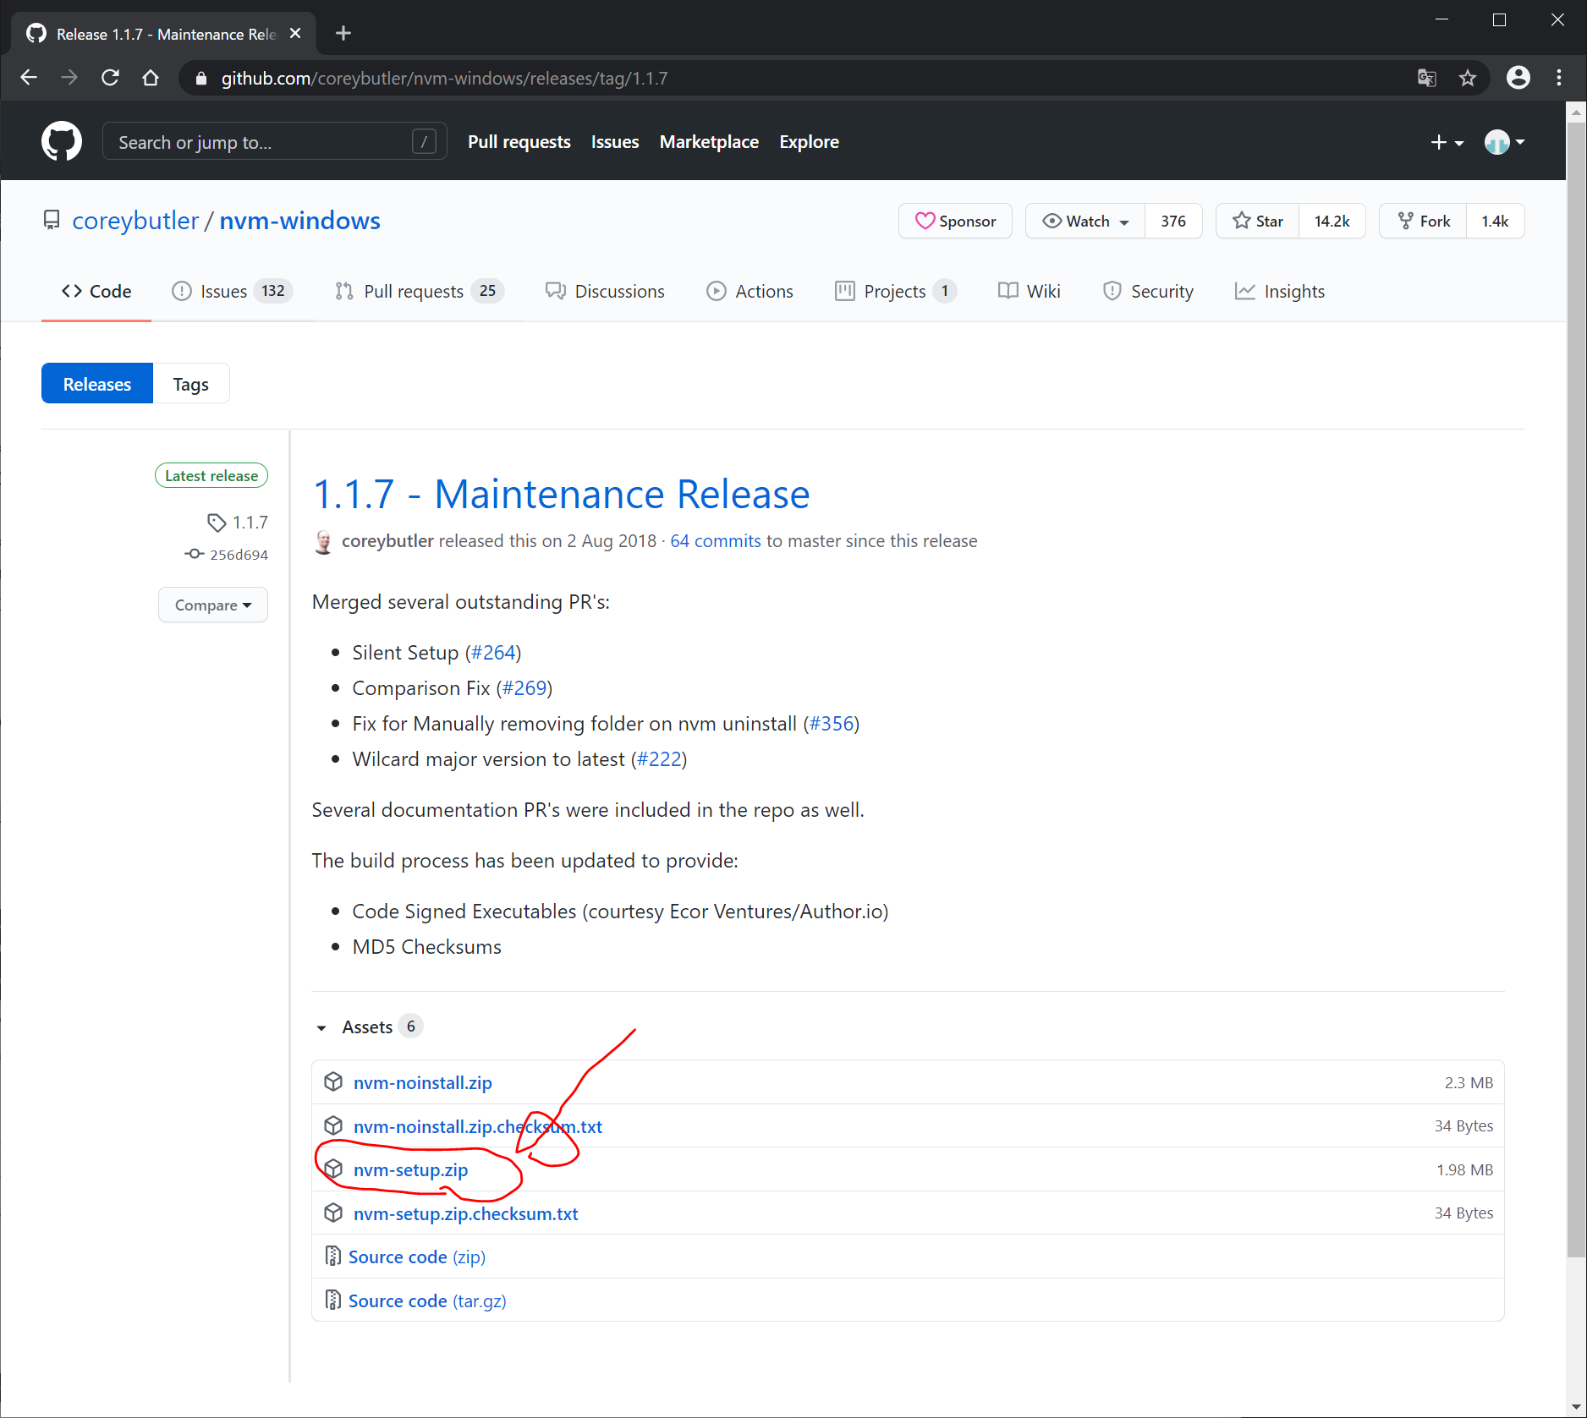The image size is (1587, 1418).
Task: Click coreybutler's avatar image
Action: (x=323, y=541)
